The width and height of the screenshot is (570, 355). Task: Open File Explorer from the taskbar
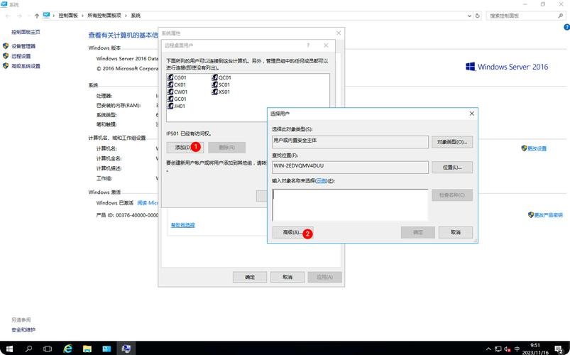87,349
